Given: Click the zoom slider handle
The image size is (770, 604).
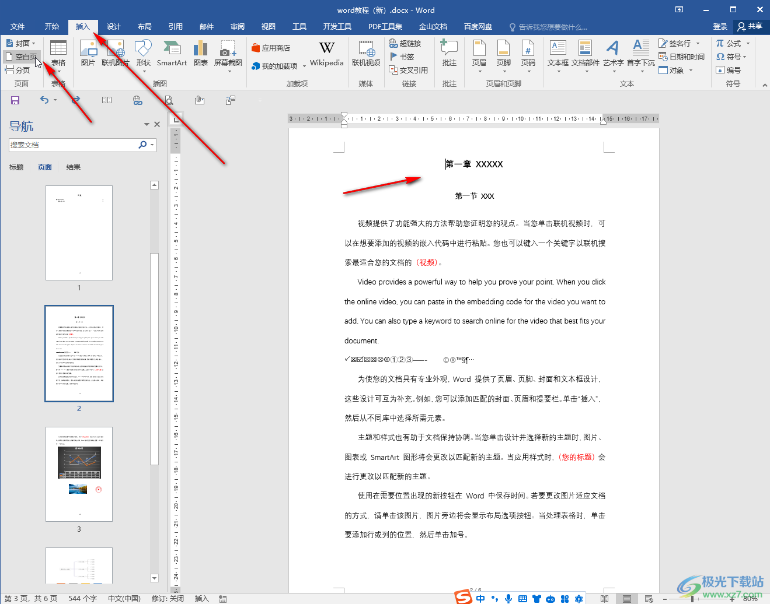Looking at the screenshot, I should pyautogui.click(x=692, y=599).
